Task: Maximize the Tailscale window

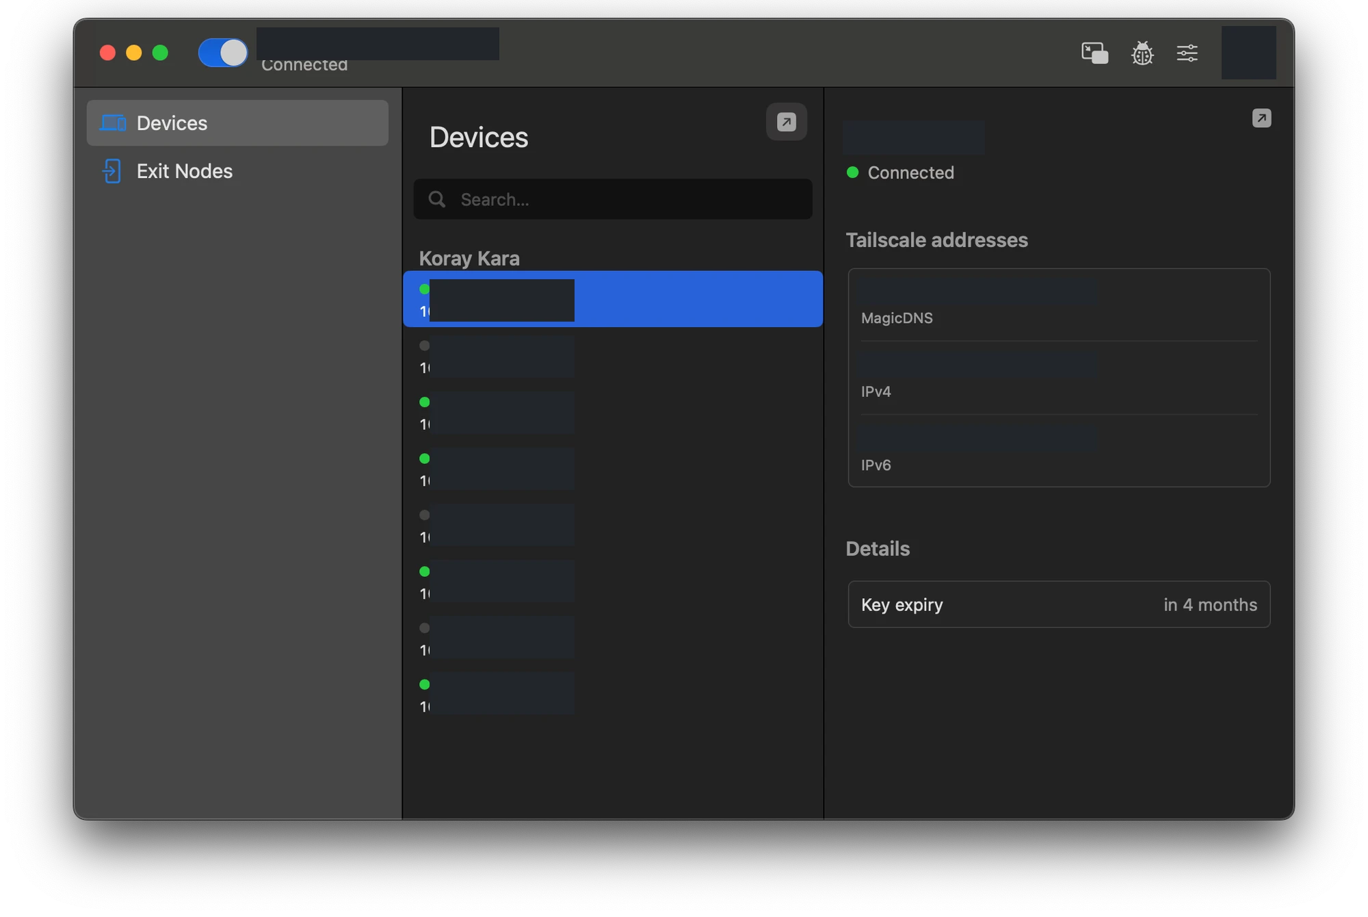Action: pos(160,53)
